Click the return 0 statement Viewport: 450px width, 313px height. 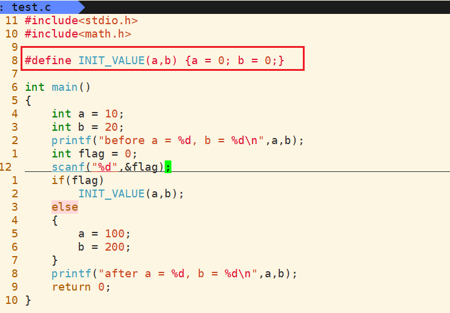(x=81, y=287)
